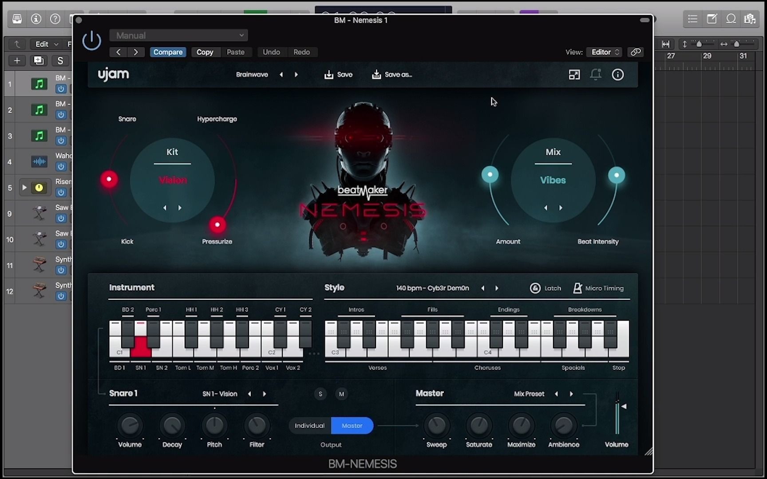Viewport: 767px width, 479px height.
Task: Toggle power button on track 4
Action: point(61,167)
